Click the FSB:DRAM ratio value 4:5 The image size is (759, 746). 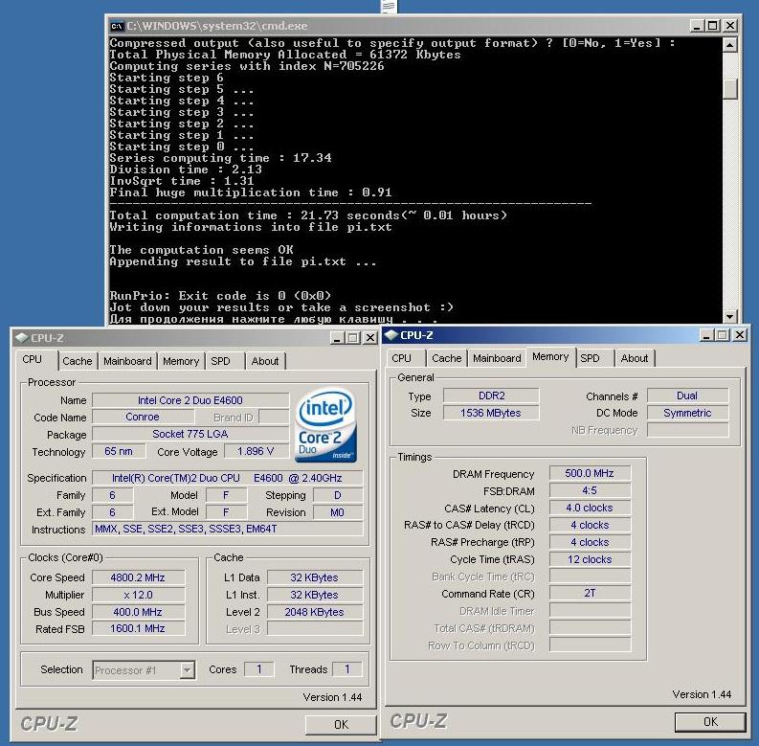[590, 490]
